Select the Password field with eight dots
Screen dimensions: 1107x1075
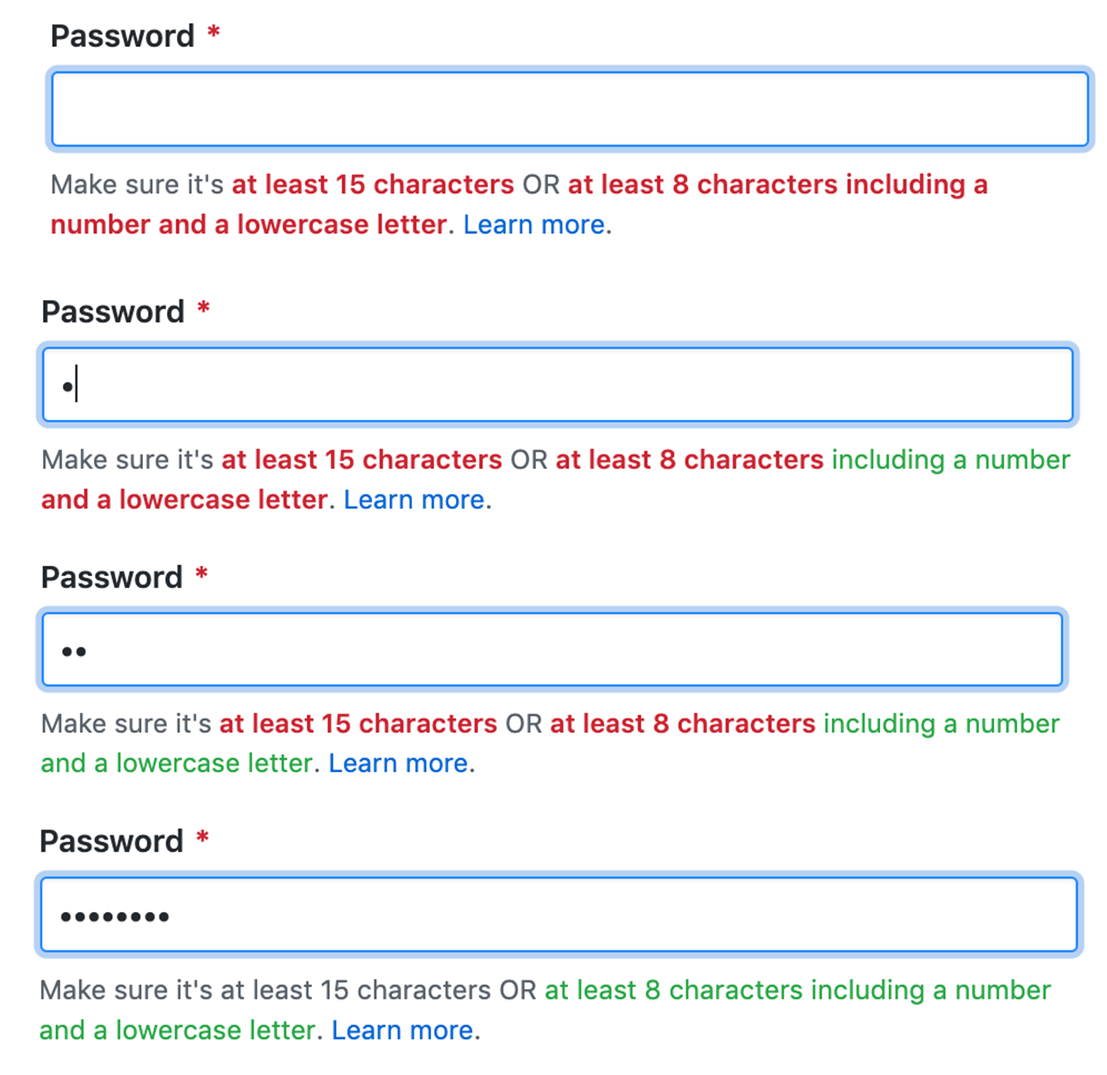[x=558, y=915]
